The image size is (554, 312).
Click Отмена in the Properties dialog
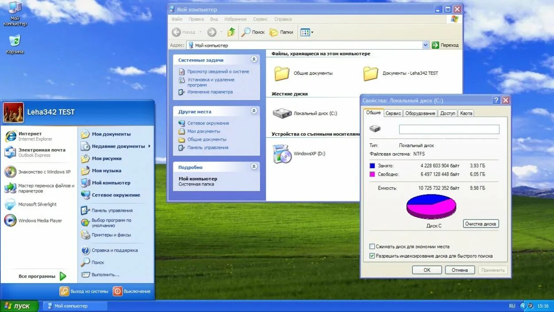(460, 270)
